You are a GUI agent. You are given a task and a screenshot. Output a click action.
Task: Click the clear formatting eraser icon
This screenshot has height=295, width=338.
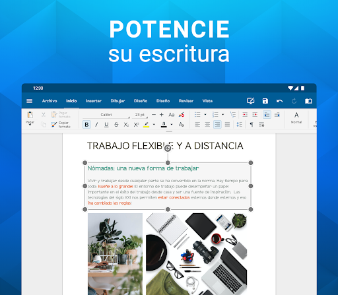click(x=182, y=115)
